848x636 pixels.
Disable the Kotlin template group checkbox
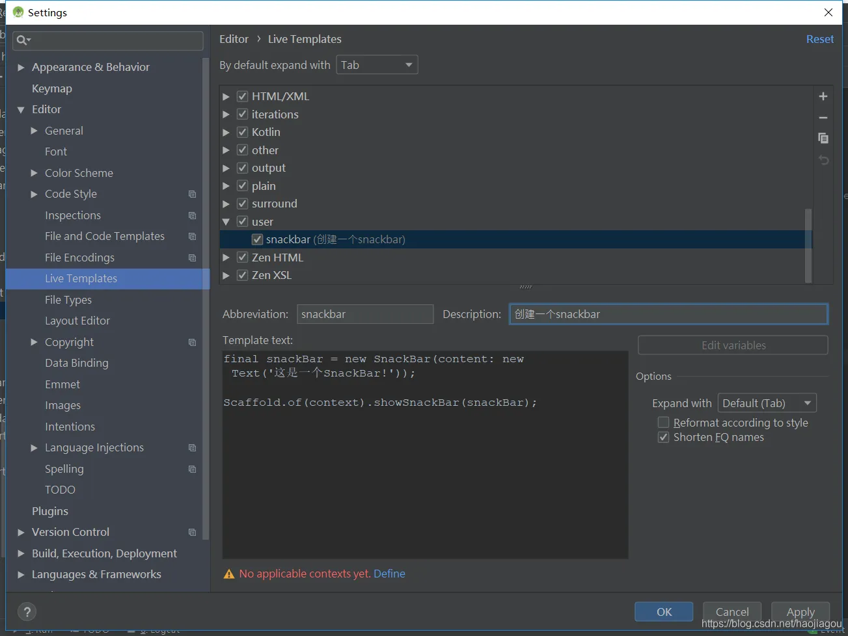pos(242,132)
